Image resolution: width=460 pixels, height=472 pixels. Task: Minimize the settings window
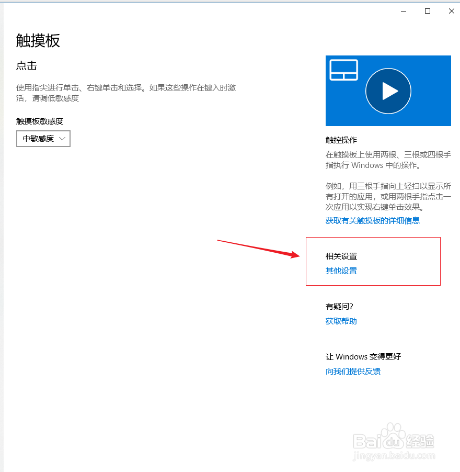point(403,10)
